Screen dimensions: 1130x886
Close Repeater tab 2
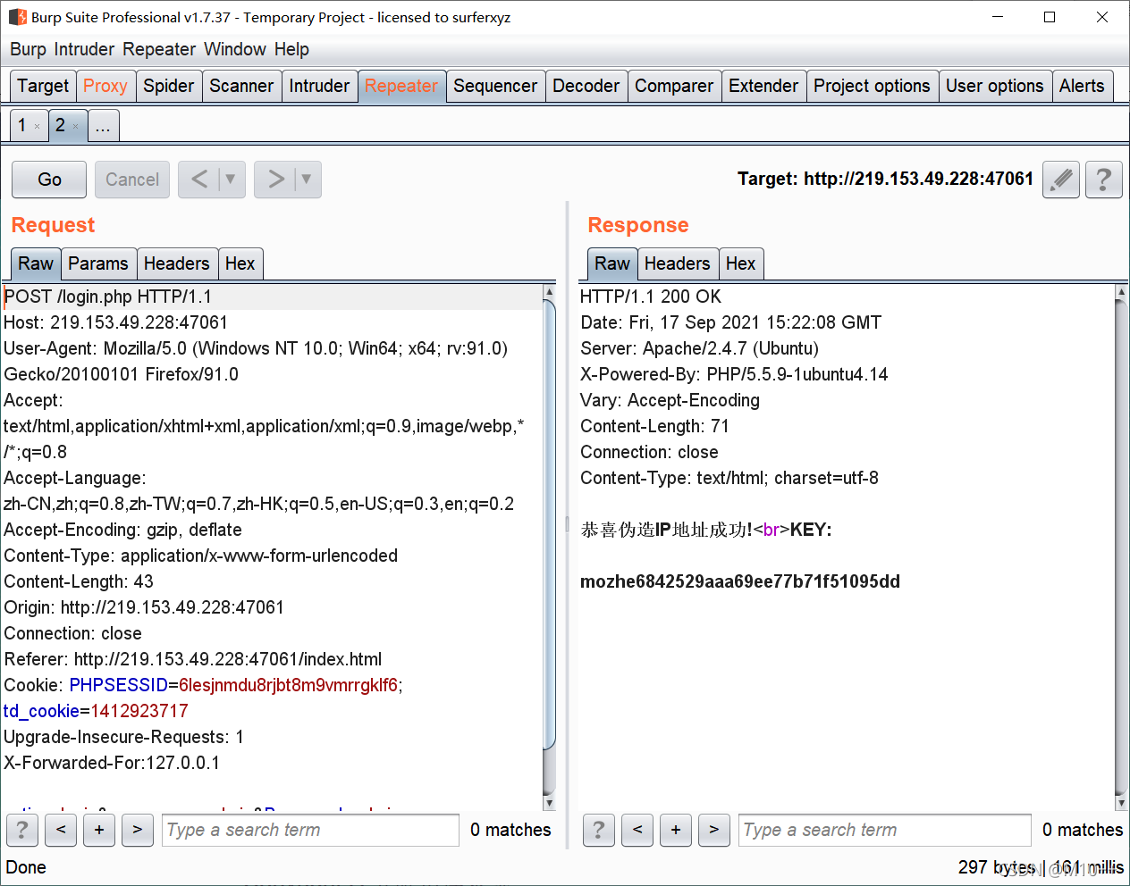coord(75,127)
